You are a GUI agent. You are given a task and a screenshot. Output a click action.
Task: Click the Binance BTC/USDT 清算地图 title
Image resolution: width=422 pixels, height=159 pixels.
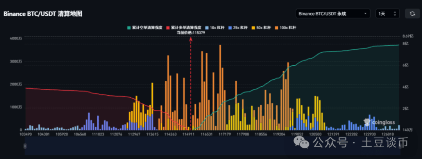pyautogui.click(x=43, y=14)
